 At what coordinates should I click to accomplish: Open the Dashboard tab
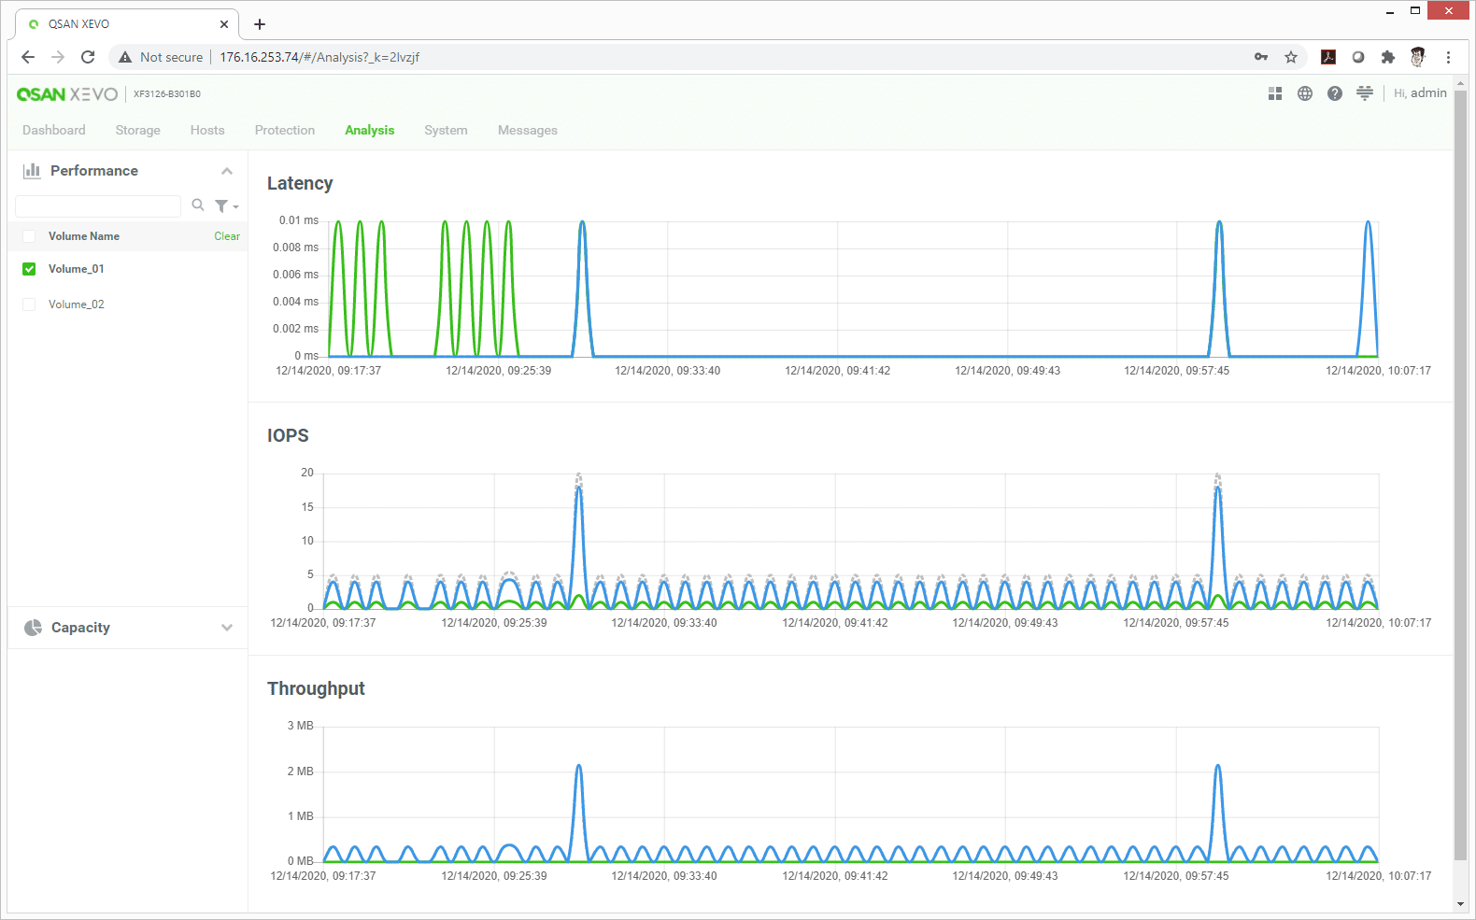[x=54, y=131]
